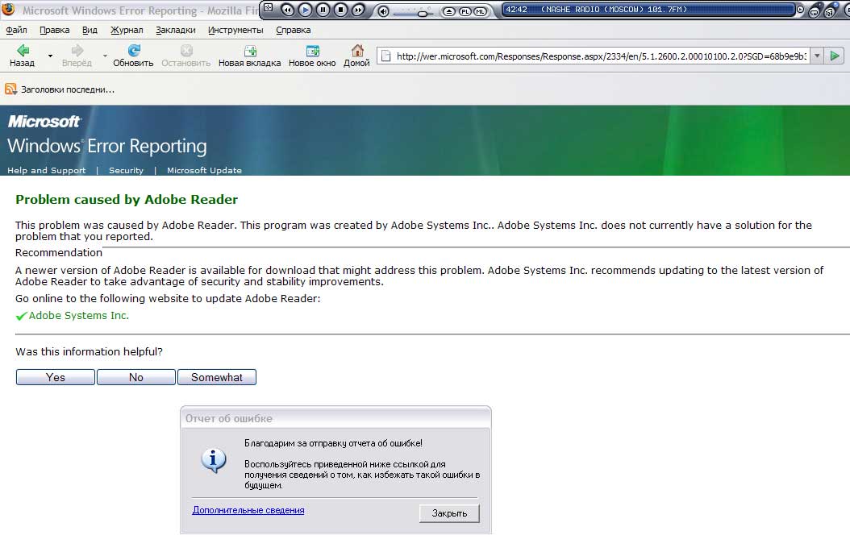Click the Winamp previous track button
850x556 pixels.
coord(288,10)
